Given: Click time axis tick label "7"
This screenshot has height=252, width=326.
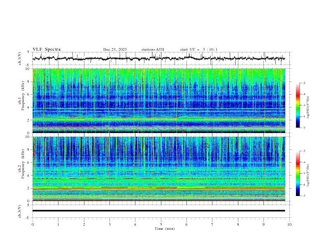Looking at the screenshot, I should pyautogui.click(x=212, y=224).
